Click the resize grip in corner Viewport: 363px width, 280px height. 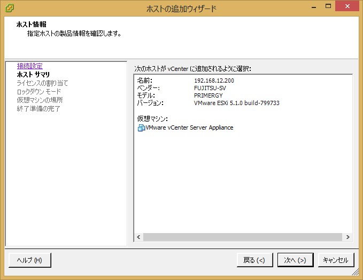pos(356,272)
